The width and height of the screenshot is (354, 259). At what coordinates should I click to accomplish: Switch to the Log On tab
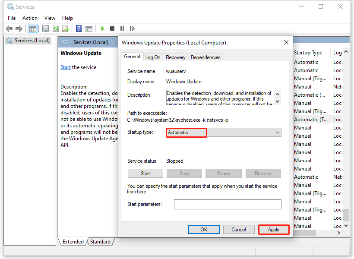click(x=153, y=57)
